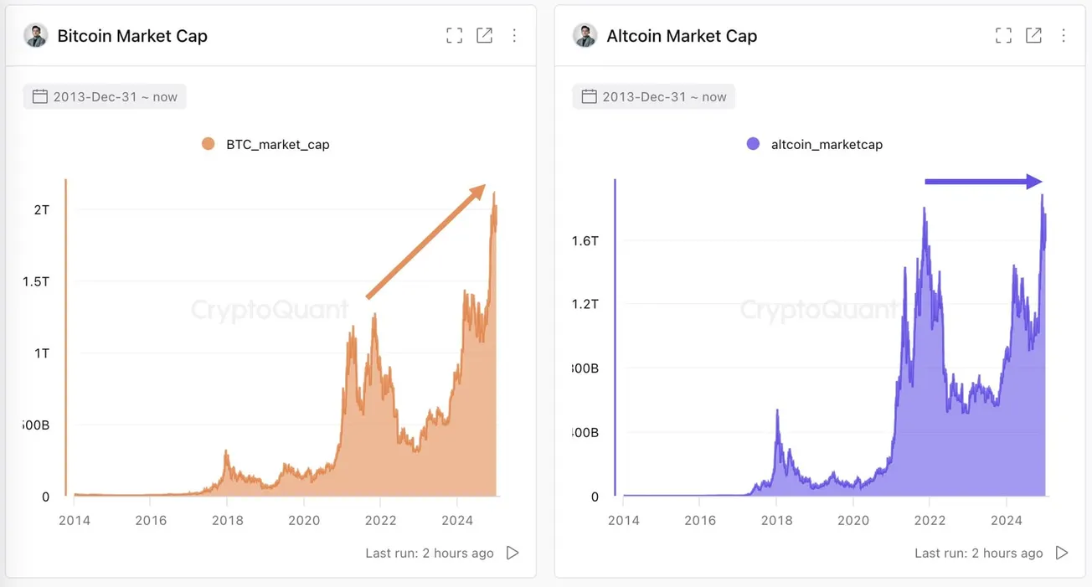Select the Altcoin Market Cap card title
Screen dimensions: 1092x587
click(680, 36)
